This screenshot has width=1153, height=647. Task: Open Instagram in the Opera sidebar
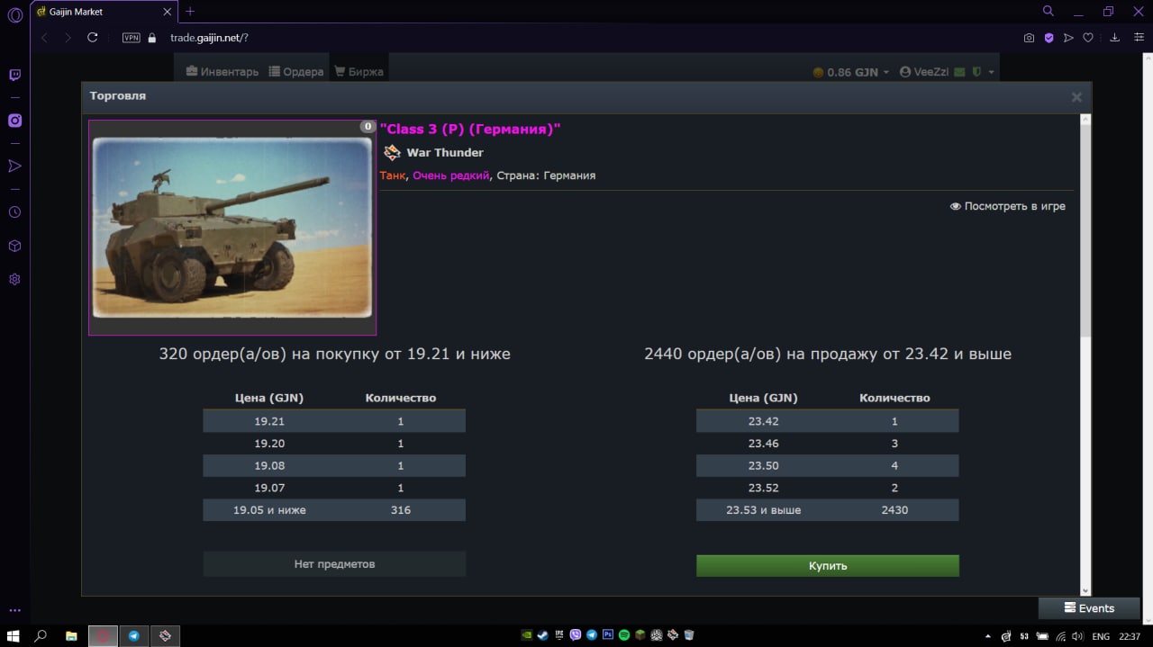click(x=14, y=121)
